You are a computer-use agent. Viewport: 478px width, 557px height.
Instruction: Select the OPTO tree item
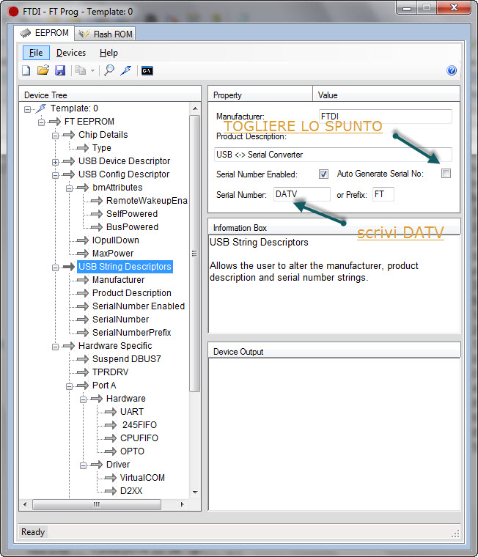click(x=132, y=451)
